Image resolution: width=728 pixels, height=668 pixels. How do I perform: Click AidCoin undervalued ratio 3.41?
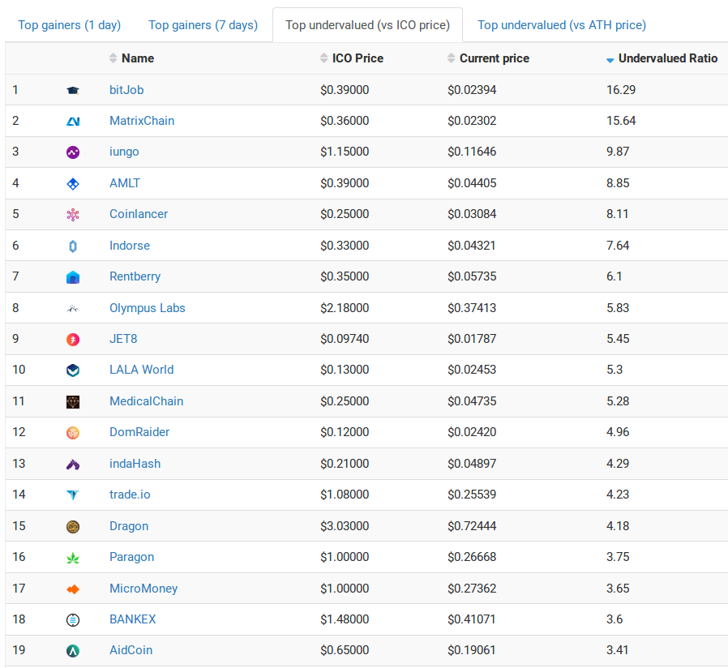coord(617,650)
